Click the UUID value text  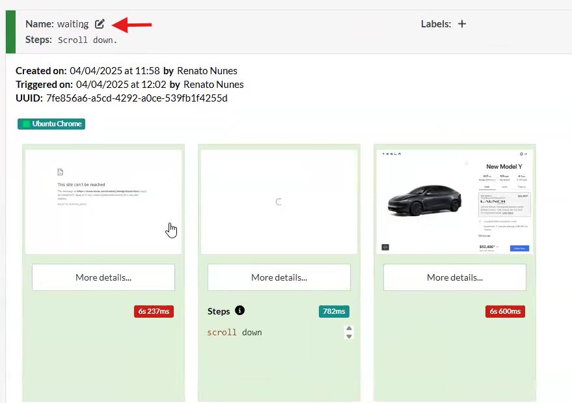coord(137,98)
